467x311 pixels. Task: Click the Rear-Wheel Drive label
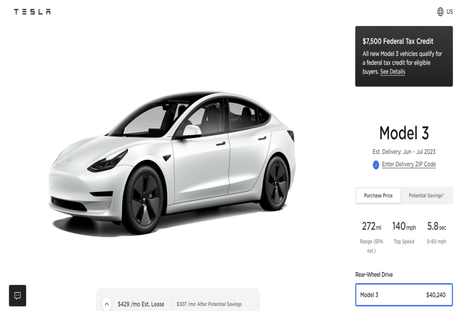(374, 275)
